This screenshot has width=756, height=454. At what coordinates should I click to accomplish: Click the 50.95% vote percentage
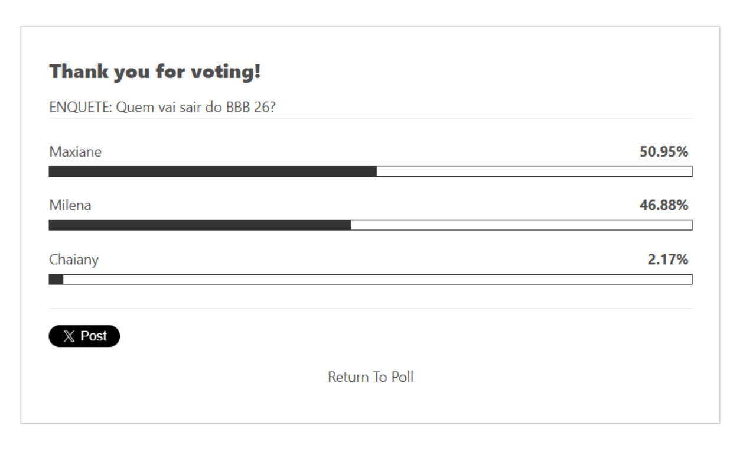[663, 152]
